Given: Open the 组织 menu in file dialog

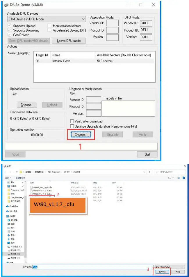Looking at the screenshot, I should pyautogui.click(x=8, y=178).
